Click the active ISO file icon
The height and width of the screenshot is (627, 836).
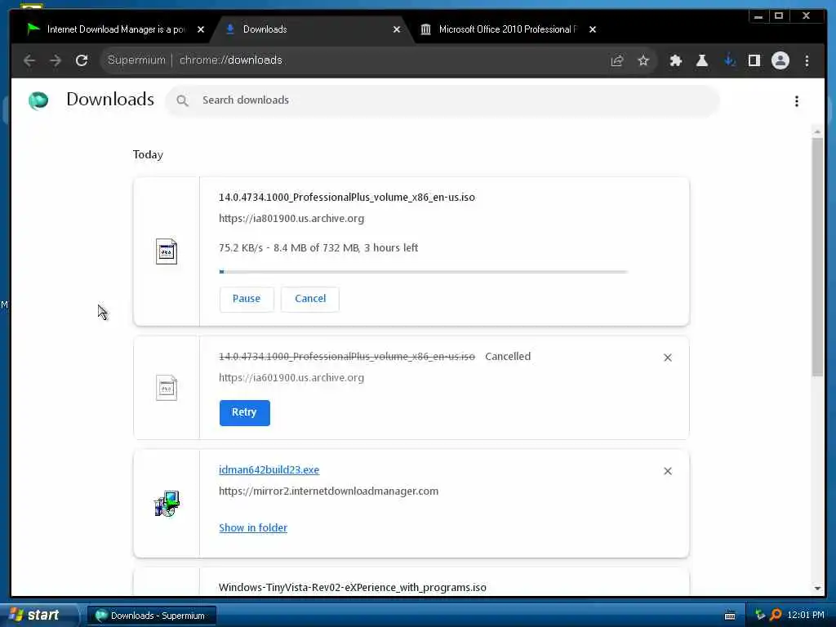pos(167,251)
